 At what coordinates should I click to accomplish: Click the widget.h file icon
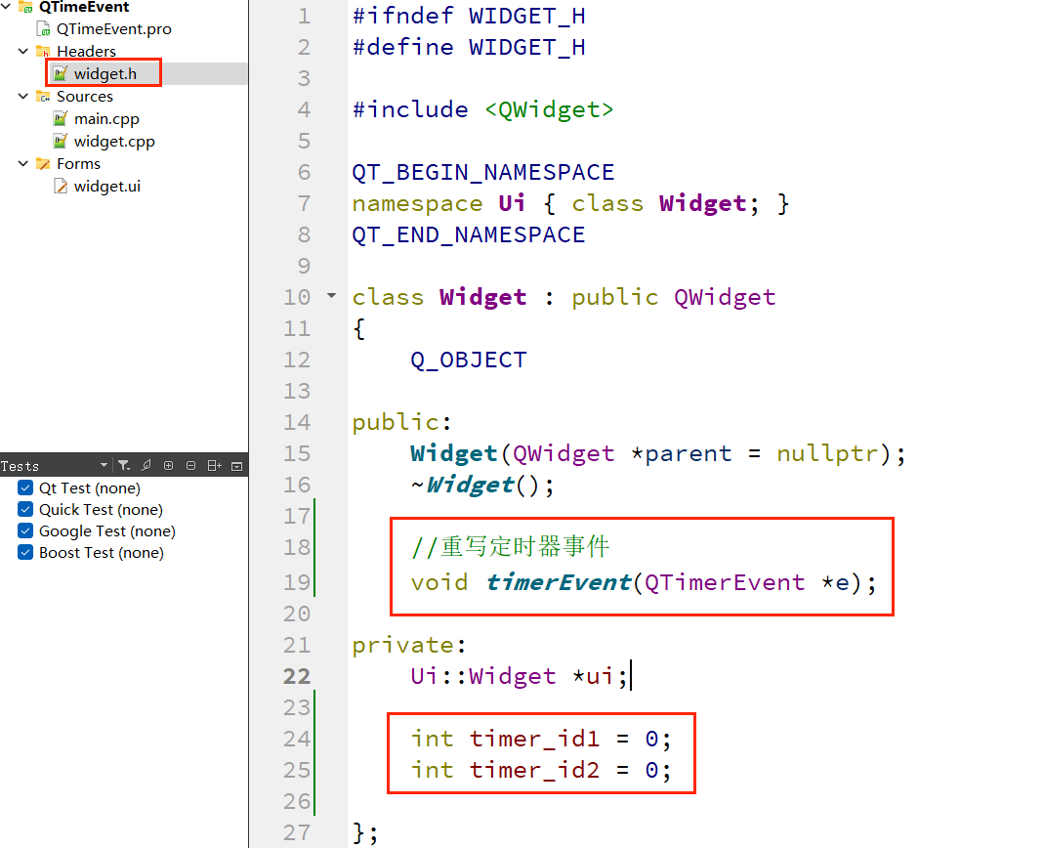[61, 73]
